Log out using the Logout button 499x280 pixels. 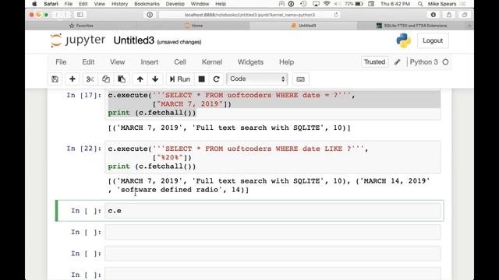[x=433, y=40]
